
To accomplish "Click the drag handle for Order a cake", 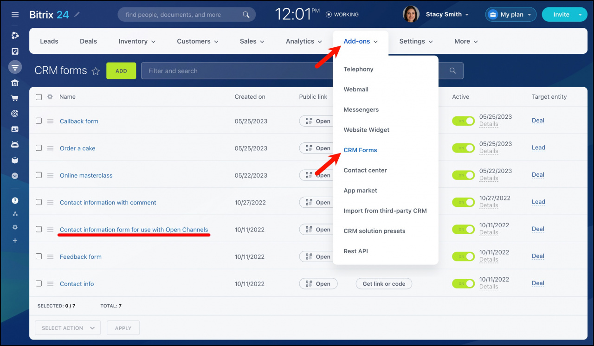I will pos(51,148).
